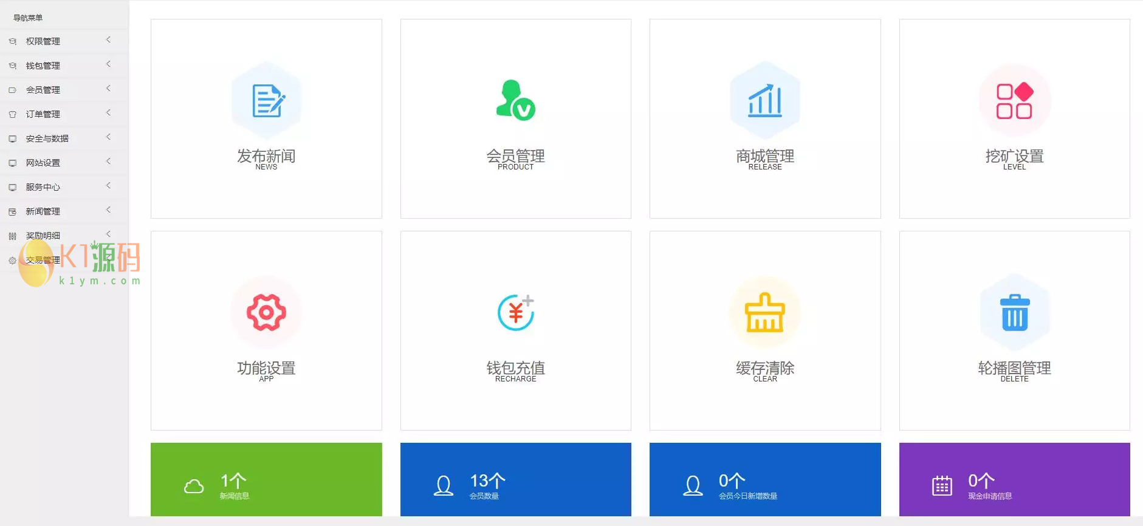Viewport: 1143px width, 526px height.
Task: Expand the 权限管理 chevron arrow
Action: point(109,40)
